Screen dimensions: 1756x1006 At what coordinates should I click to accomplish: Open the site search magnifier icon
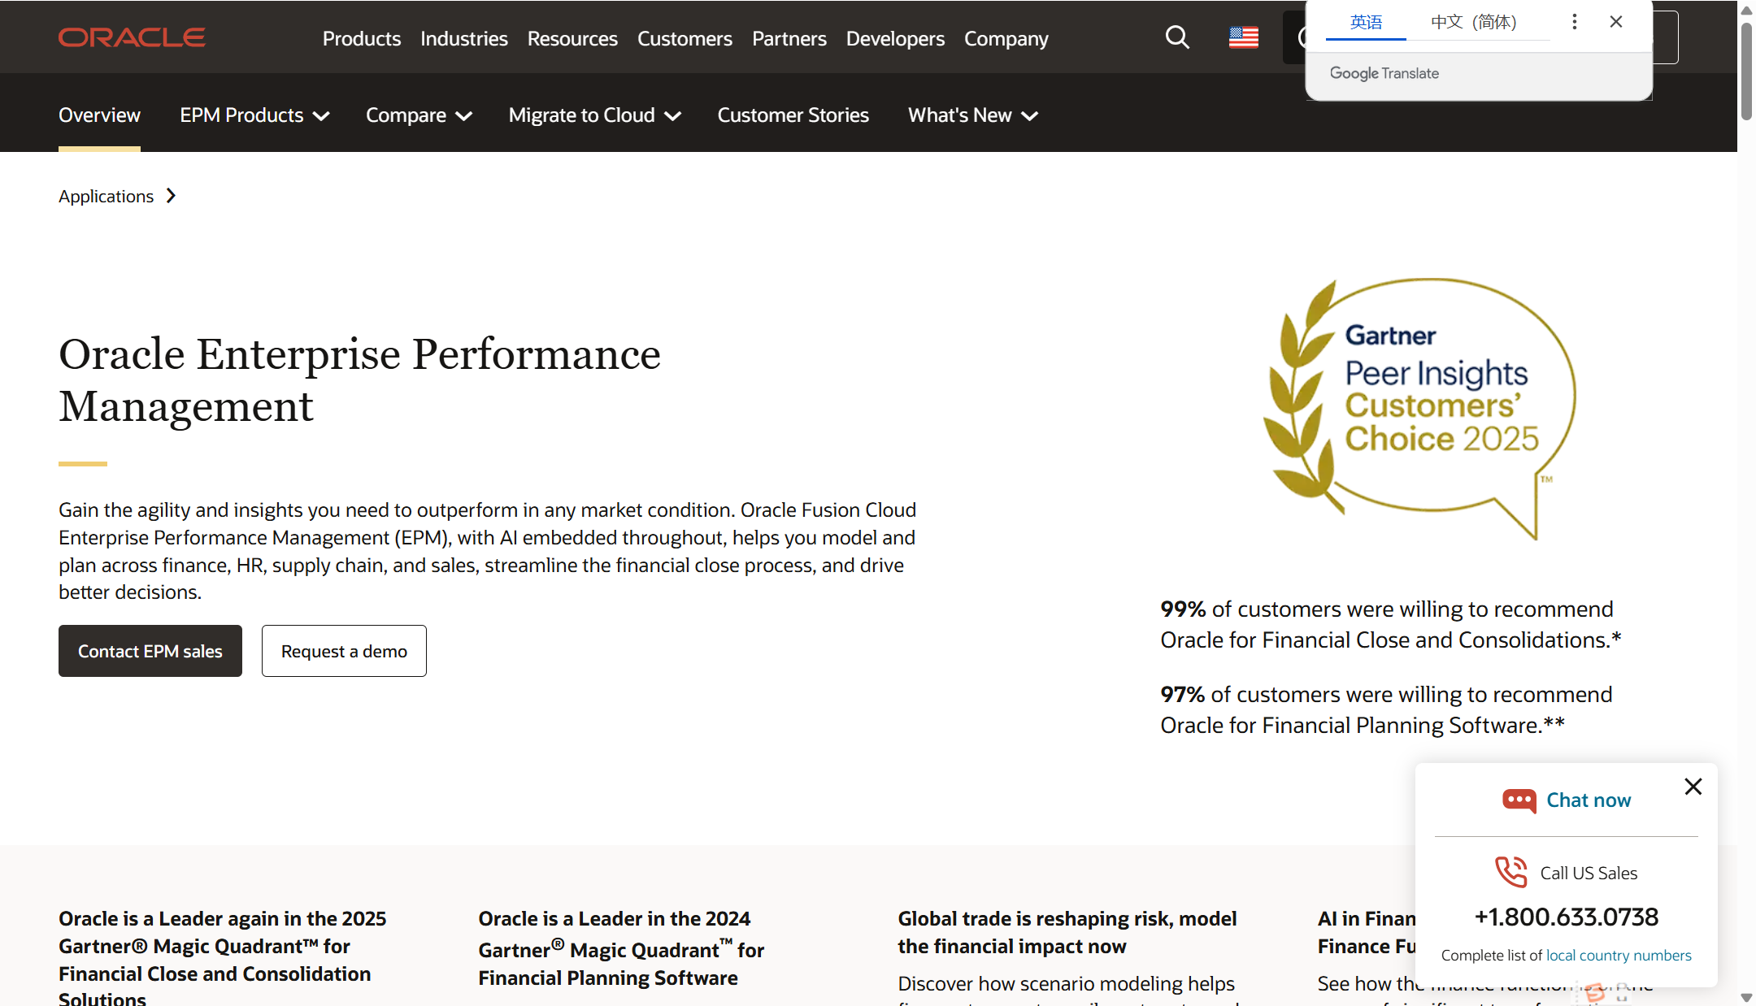coord(1176,37)
